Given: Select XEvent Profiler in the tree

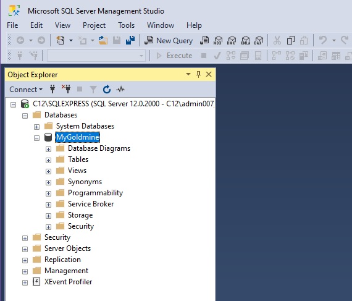Looking at the screenshot, I should [x=69, y=282].
